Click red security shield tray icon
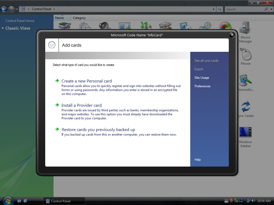The height and width of the screenshot is (205, 274). pos(231,201)
